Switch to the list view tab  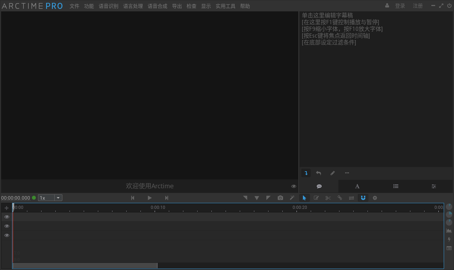[x=396, y=186]
